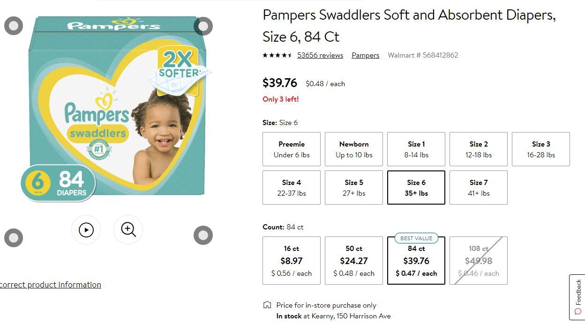Select the Newborn size option

click(x=354, y=149)
